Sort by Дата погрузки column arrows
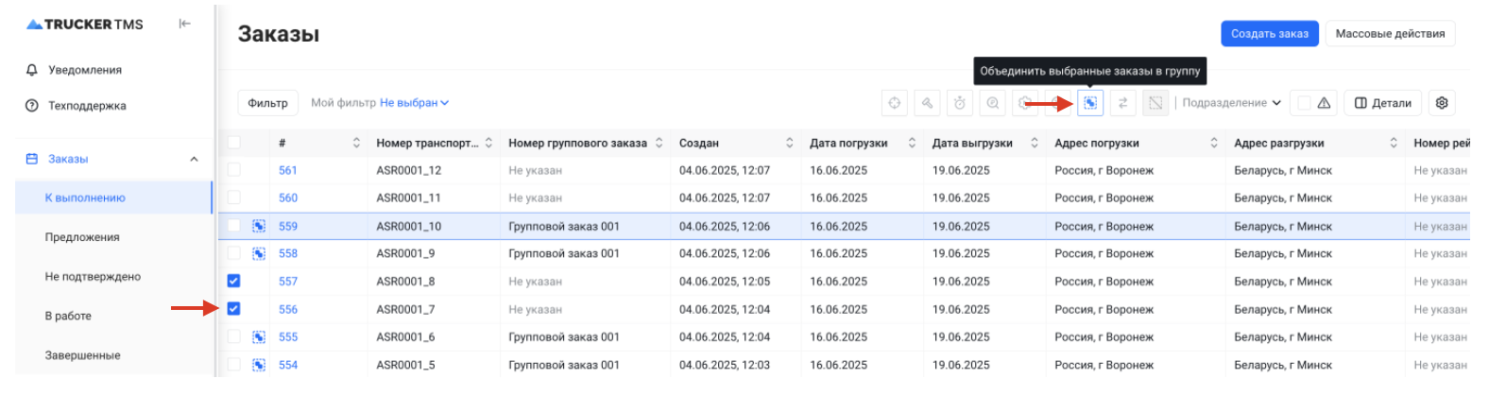Screen dimensions: 1489x395 coord(912,143)
